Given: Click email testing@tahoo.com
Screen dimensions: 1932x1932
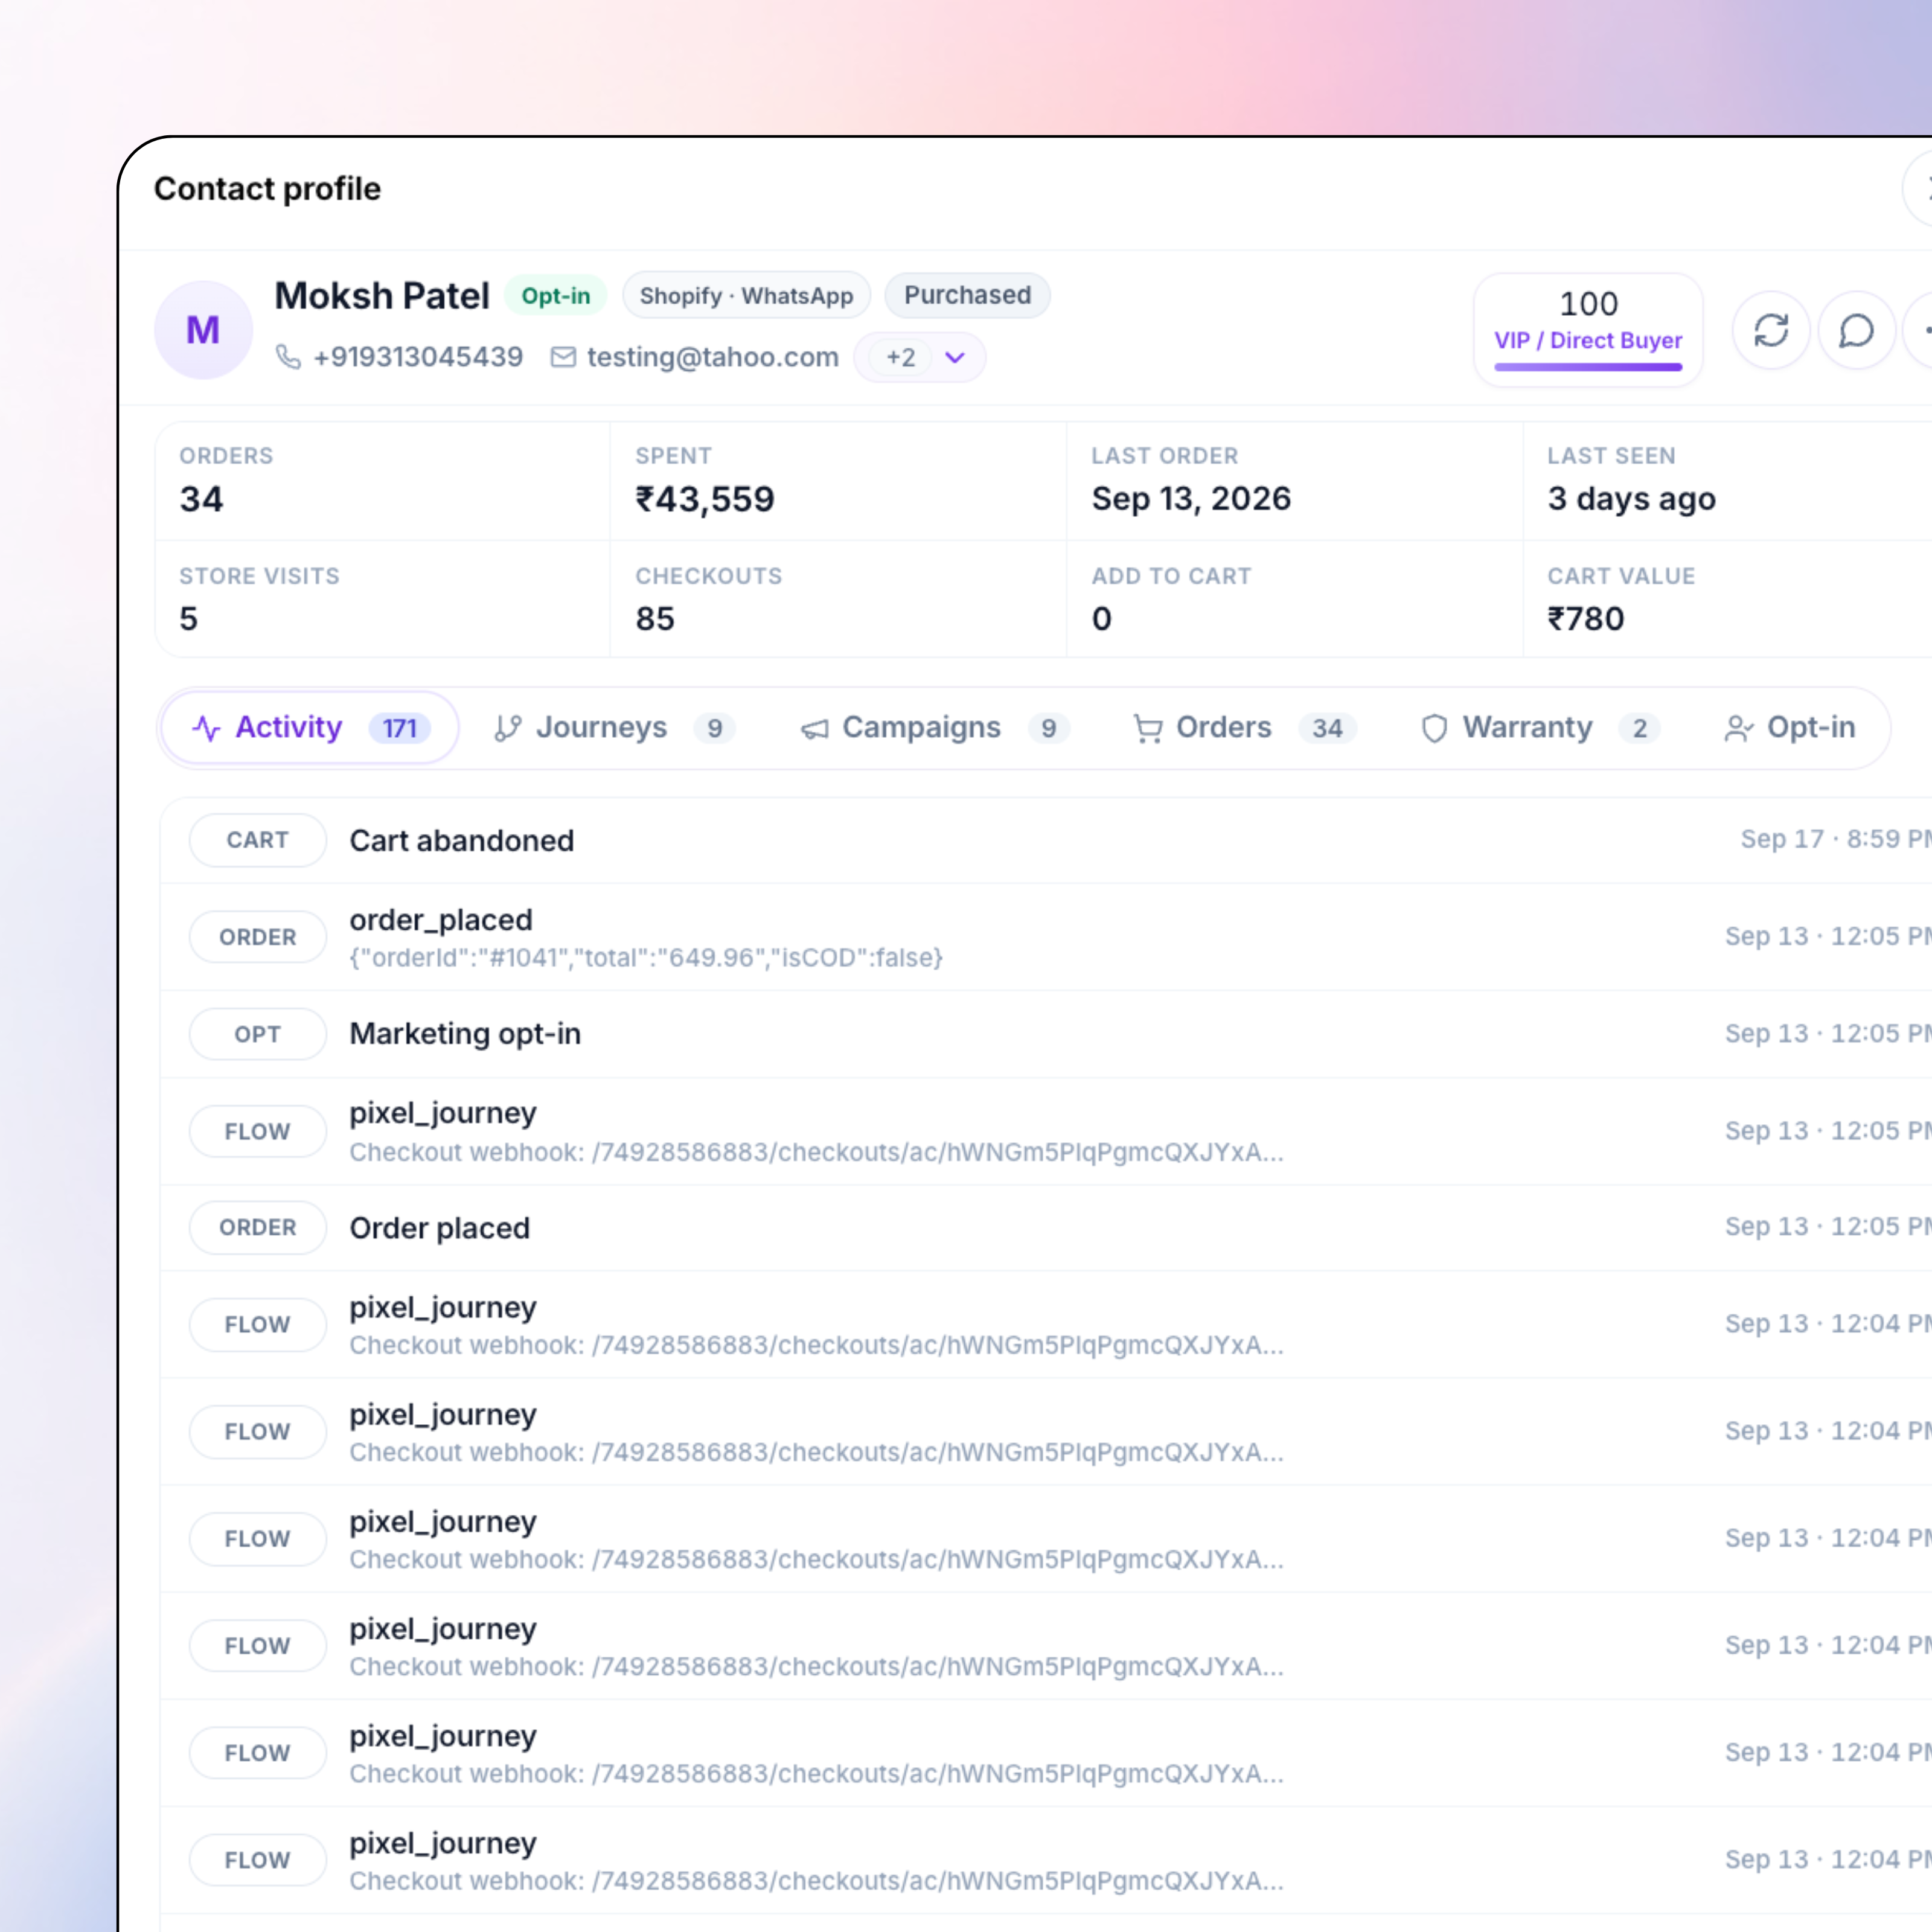Looking at the screenshot, I should (x=712, y=357).
